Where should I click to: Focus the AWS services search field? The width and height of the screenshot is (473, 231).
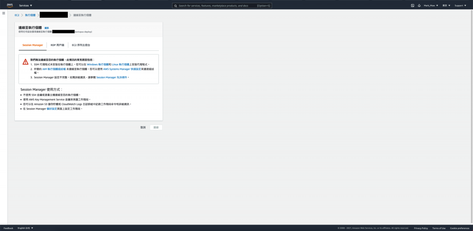coord(222,6)
